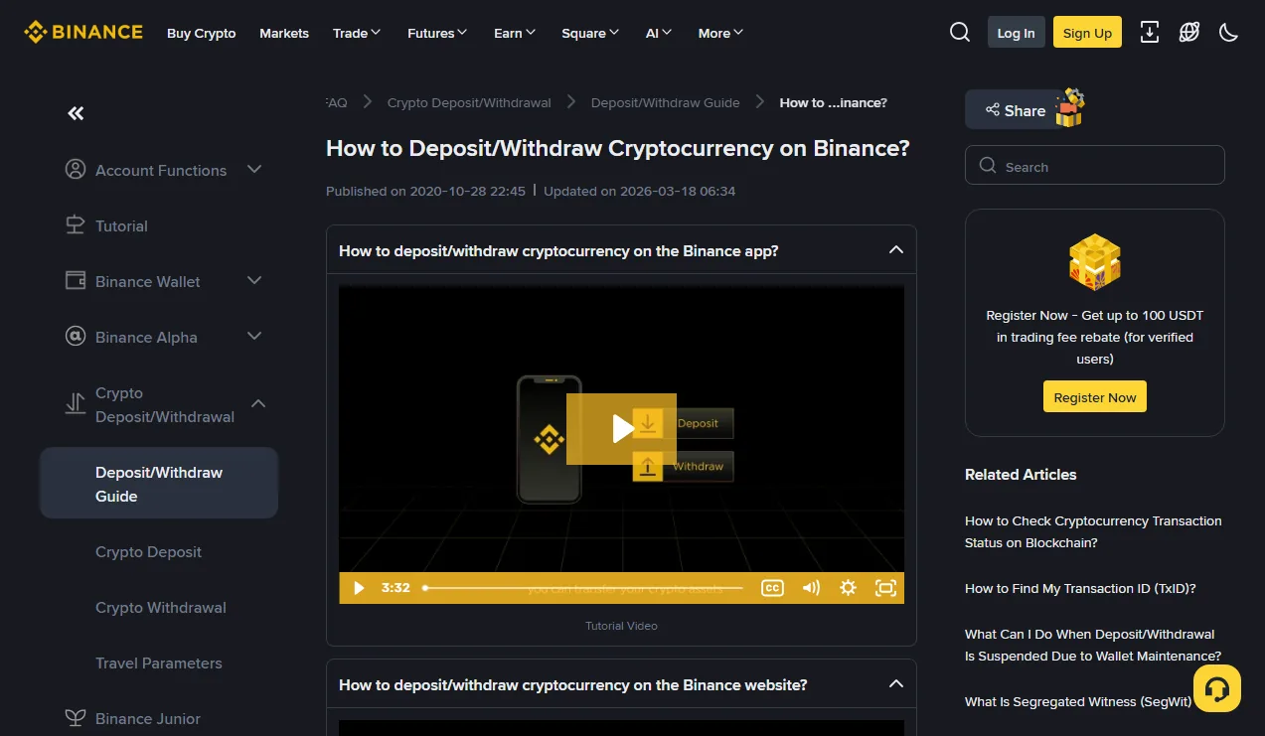This screenshot has height=736, width=1265.
Task: Click the Sign Up button
Action: coord(1087,32)
